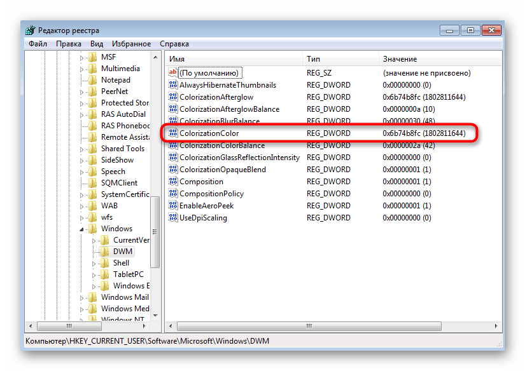The width and height of the screenshot is (525, 371).
Task: Expand the Multimedia key
Action: pyautogui.click(x=81, y=69)
